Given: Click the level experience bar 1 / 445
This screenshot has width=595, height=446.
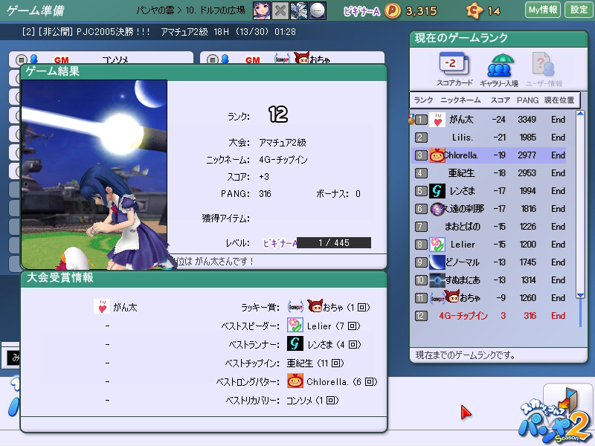Looking at the screenshot, I should coord(333,243).
